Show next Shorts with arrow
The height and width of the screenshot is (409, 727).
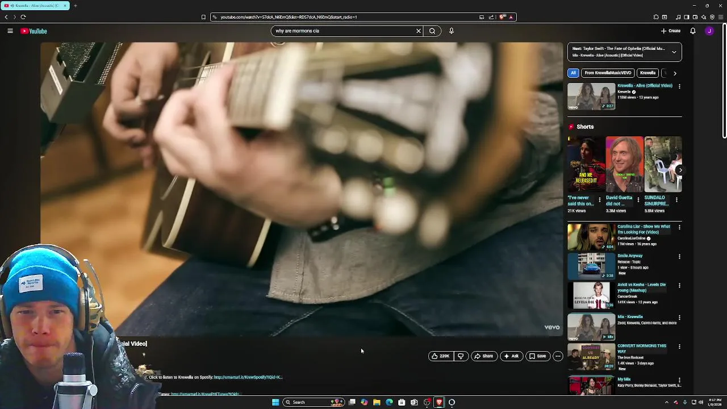[680, 170]
